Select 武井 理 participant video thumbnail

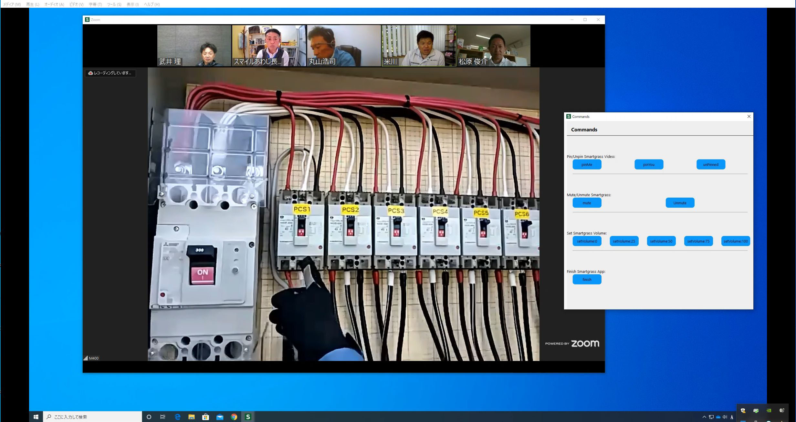coord(194,46)
